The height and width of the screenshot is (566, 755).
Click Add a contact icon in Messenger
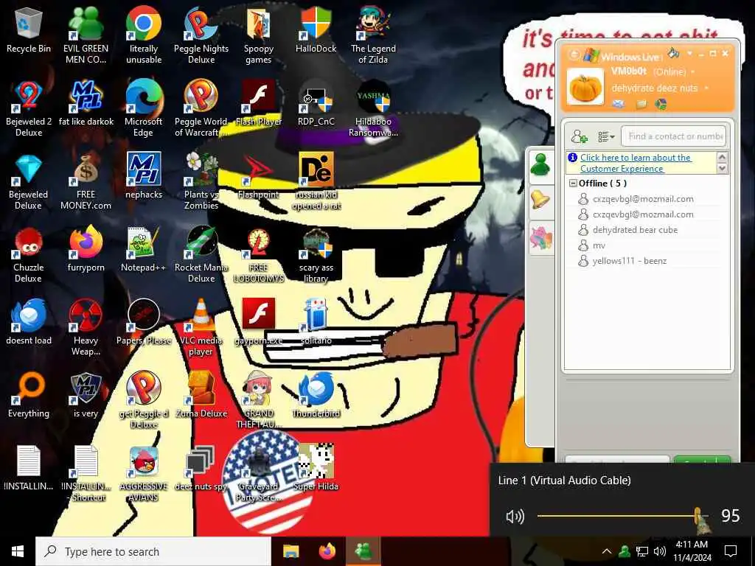pyautogui.click(x=579, y=136)
